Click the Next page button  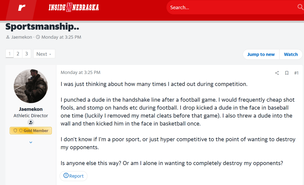click(44, 54)
